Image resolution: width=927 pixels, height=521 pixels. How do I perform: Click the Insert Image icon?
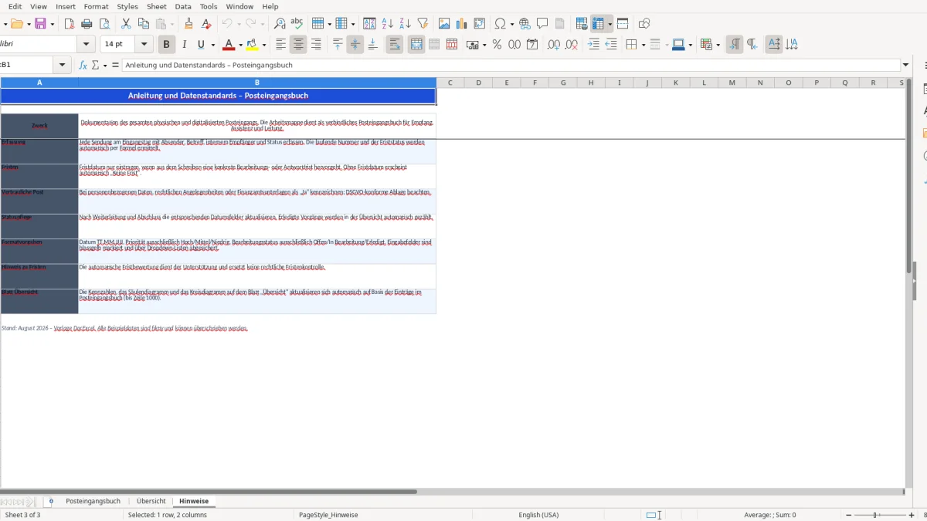pos(444,24)
